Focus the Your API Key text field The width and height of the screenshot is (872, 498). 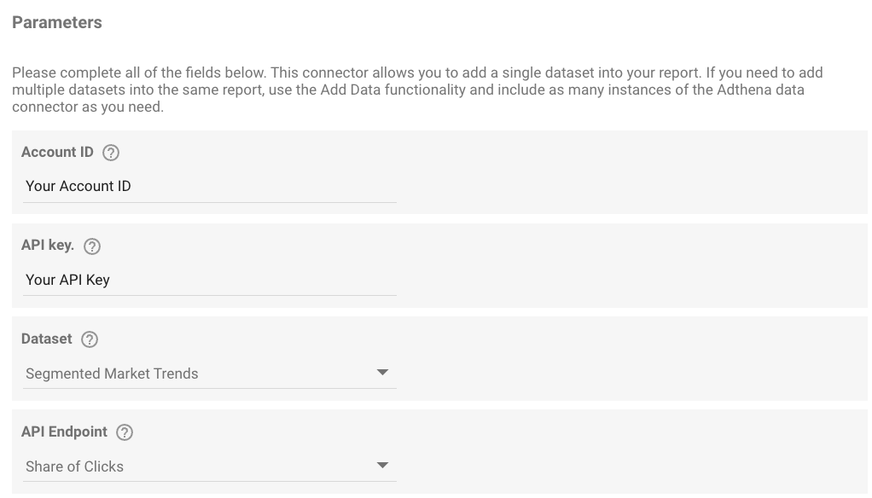210,280
